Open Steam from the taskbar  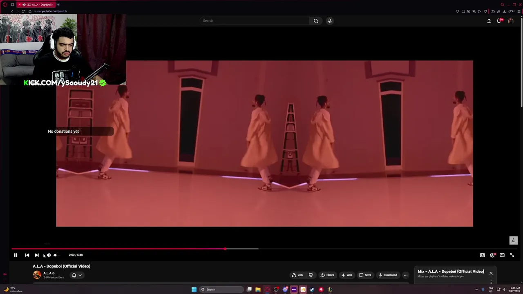[312, 290]
